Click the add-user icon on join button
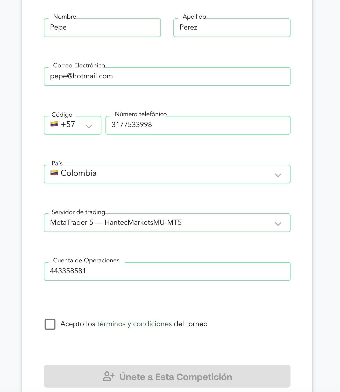Viewport: 340px width, 392px height. pos(109,376)
